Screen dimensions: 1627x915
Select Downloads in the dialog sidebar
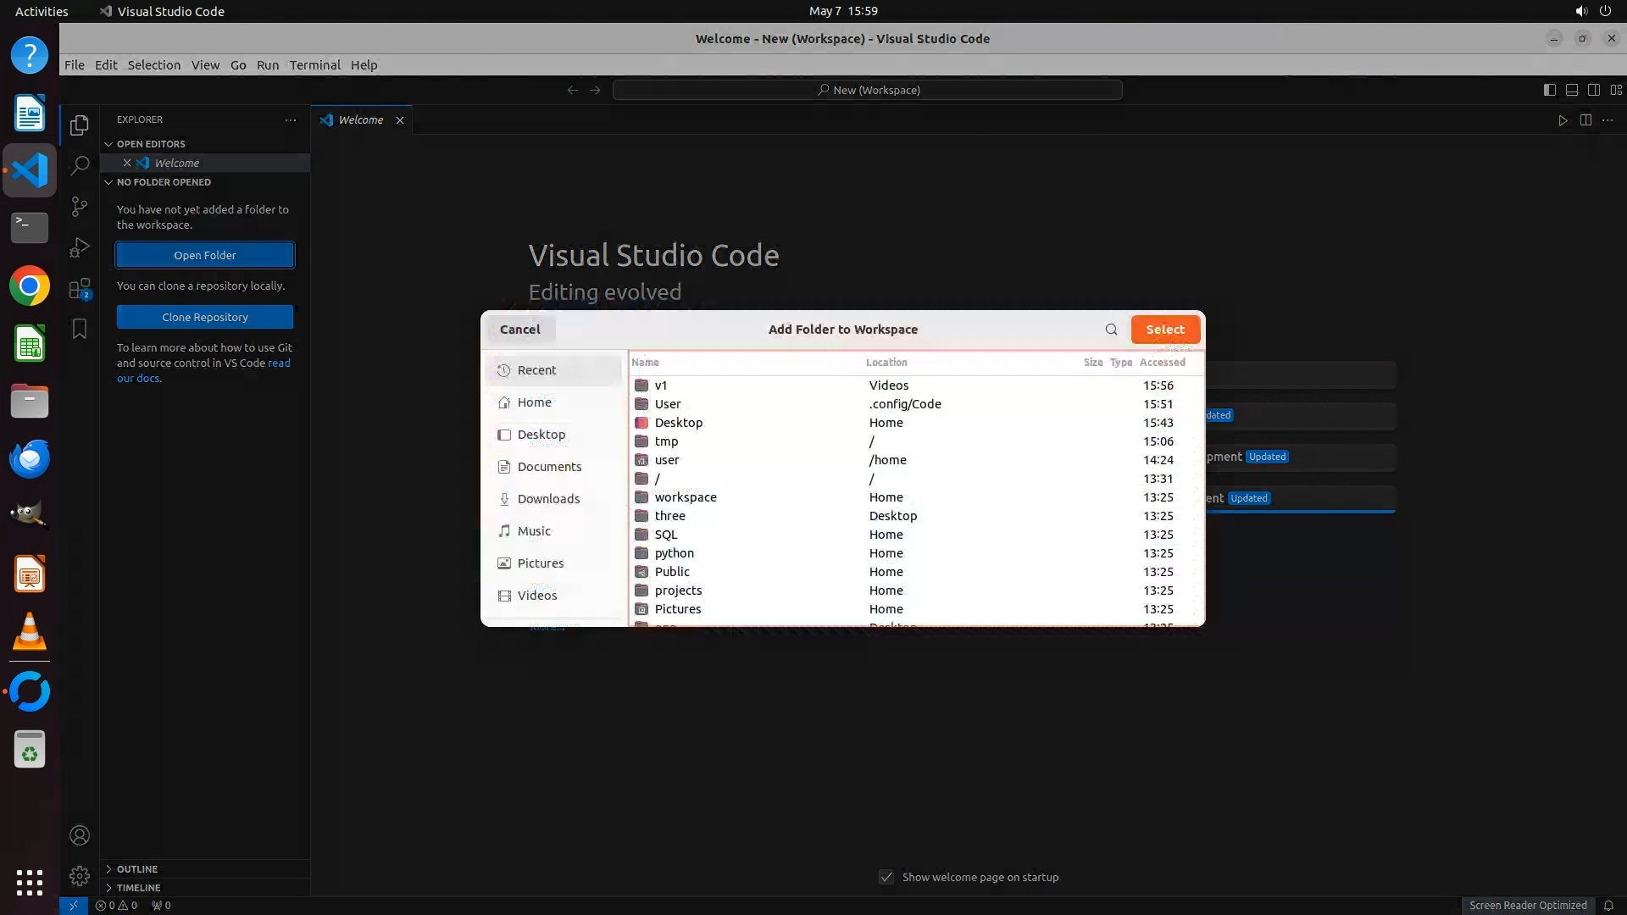(548, 499)
